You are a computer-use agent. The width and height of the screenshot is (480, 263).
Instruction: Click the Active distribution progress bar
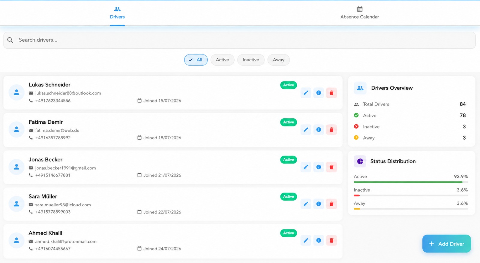tap(411, 182)
